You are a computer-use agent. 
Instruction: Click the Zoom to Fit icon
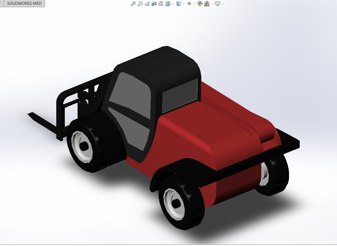(133, 4)
